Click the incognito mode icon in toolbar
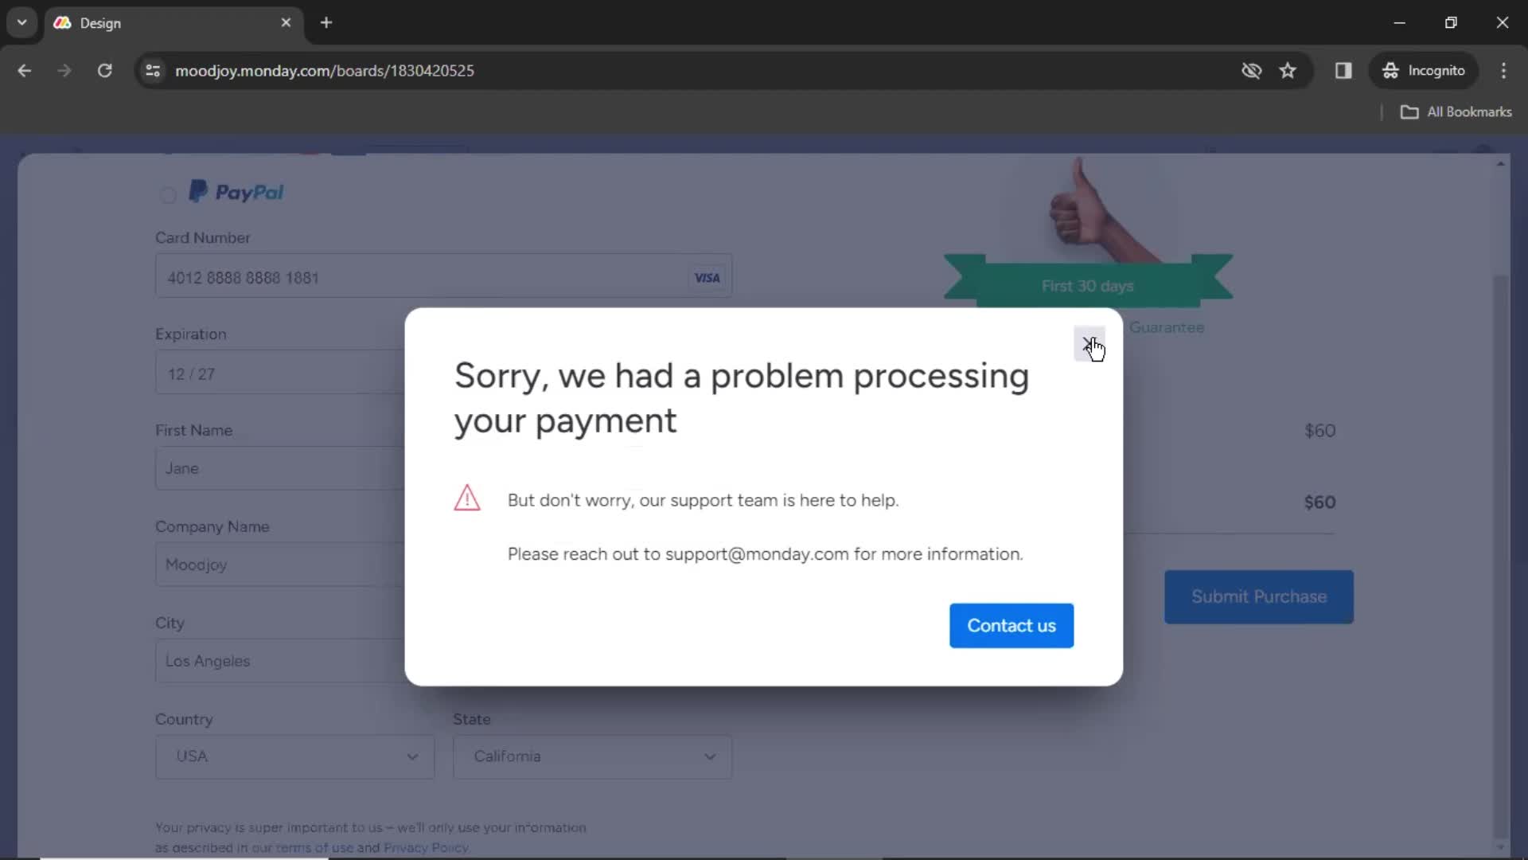The width and height of the screenshot is (1528, 860). [x=1389, y=70]
